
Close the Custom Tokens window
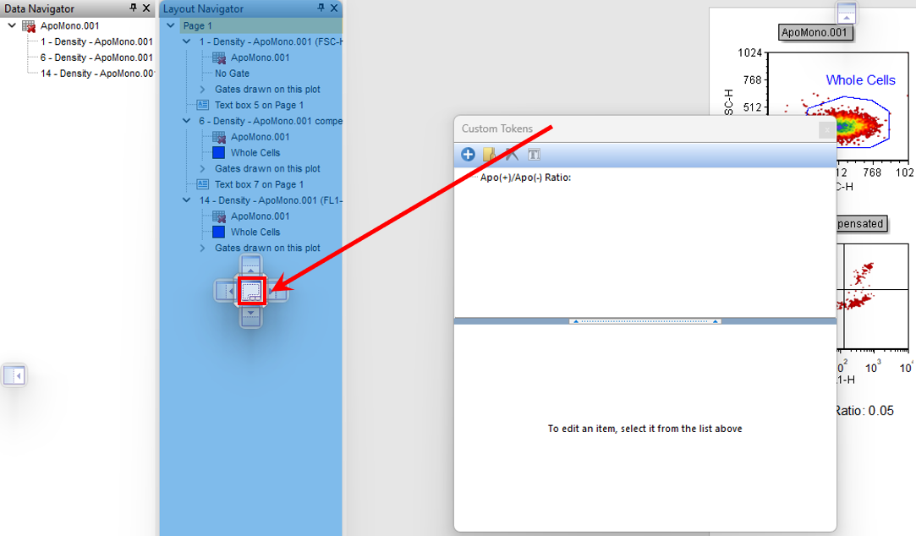826,129
